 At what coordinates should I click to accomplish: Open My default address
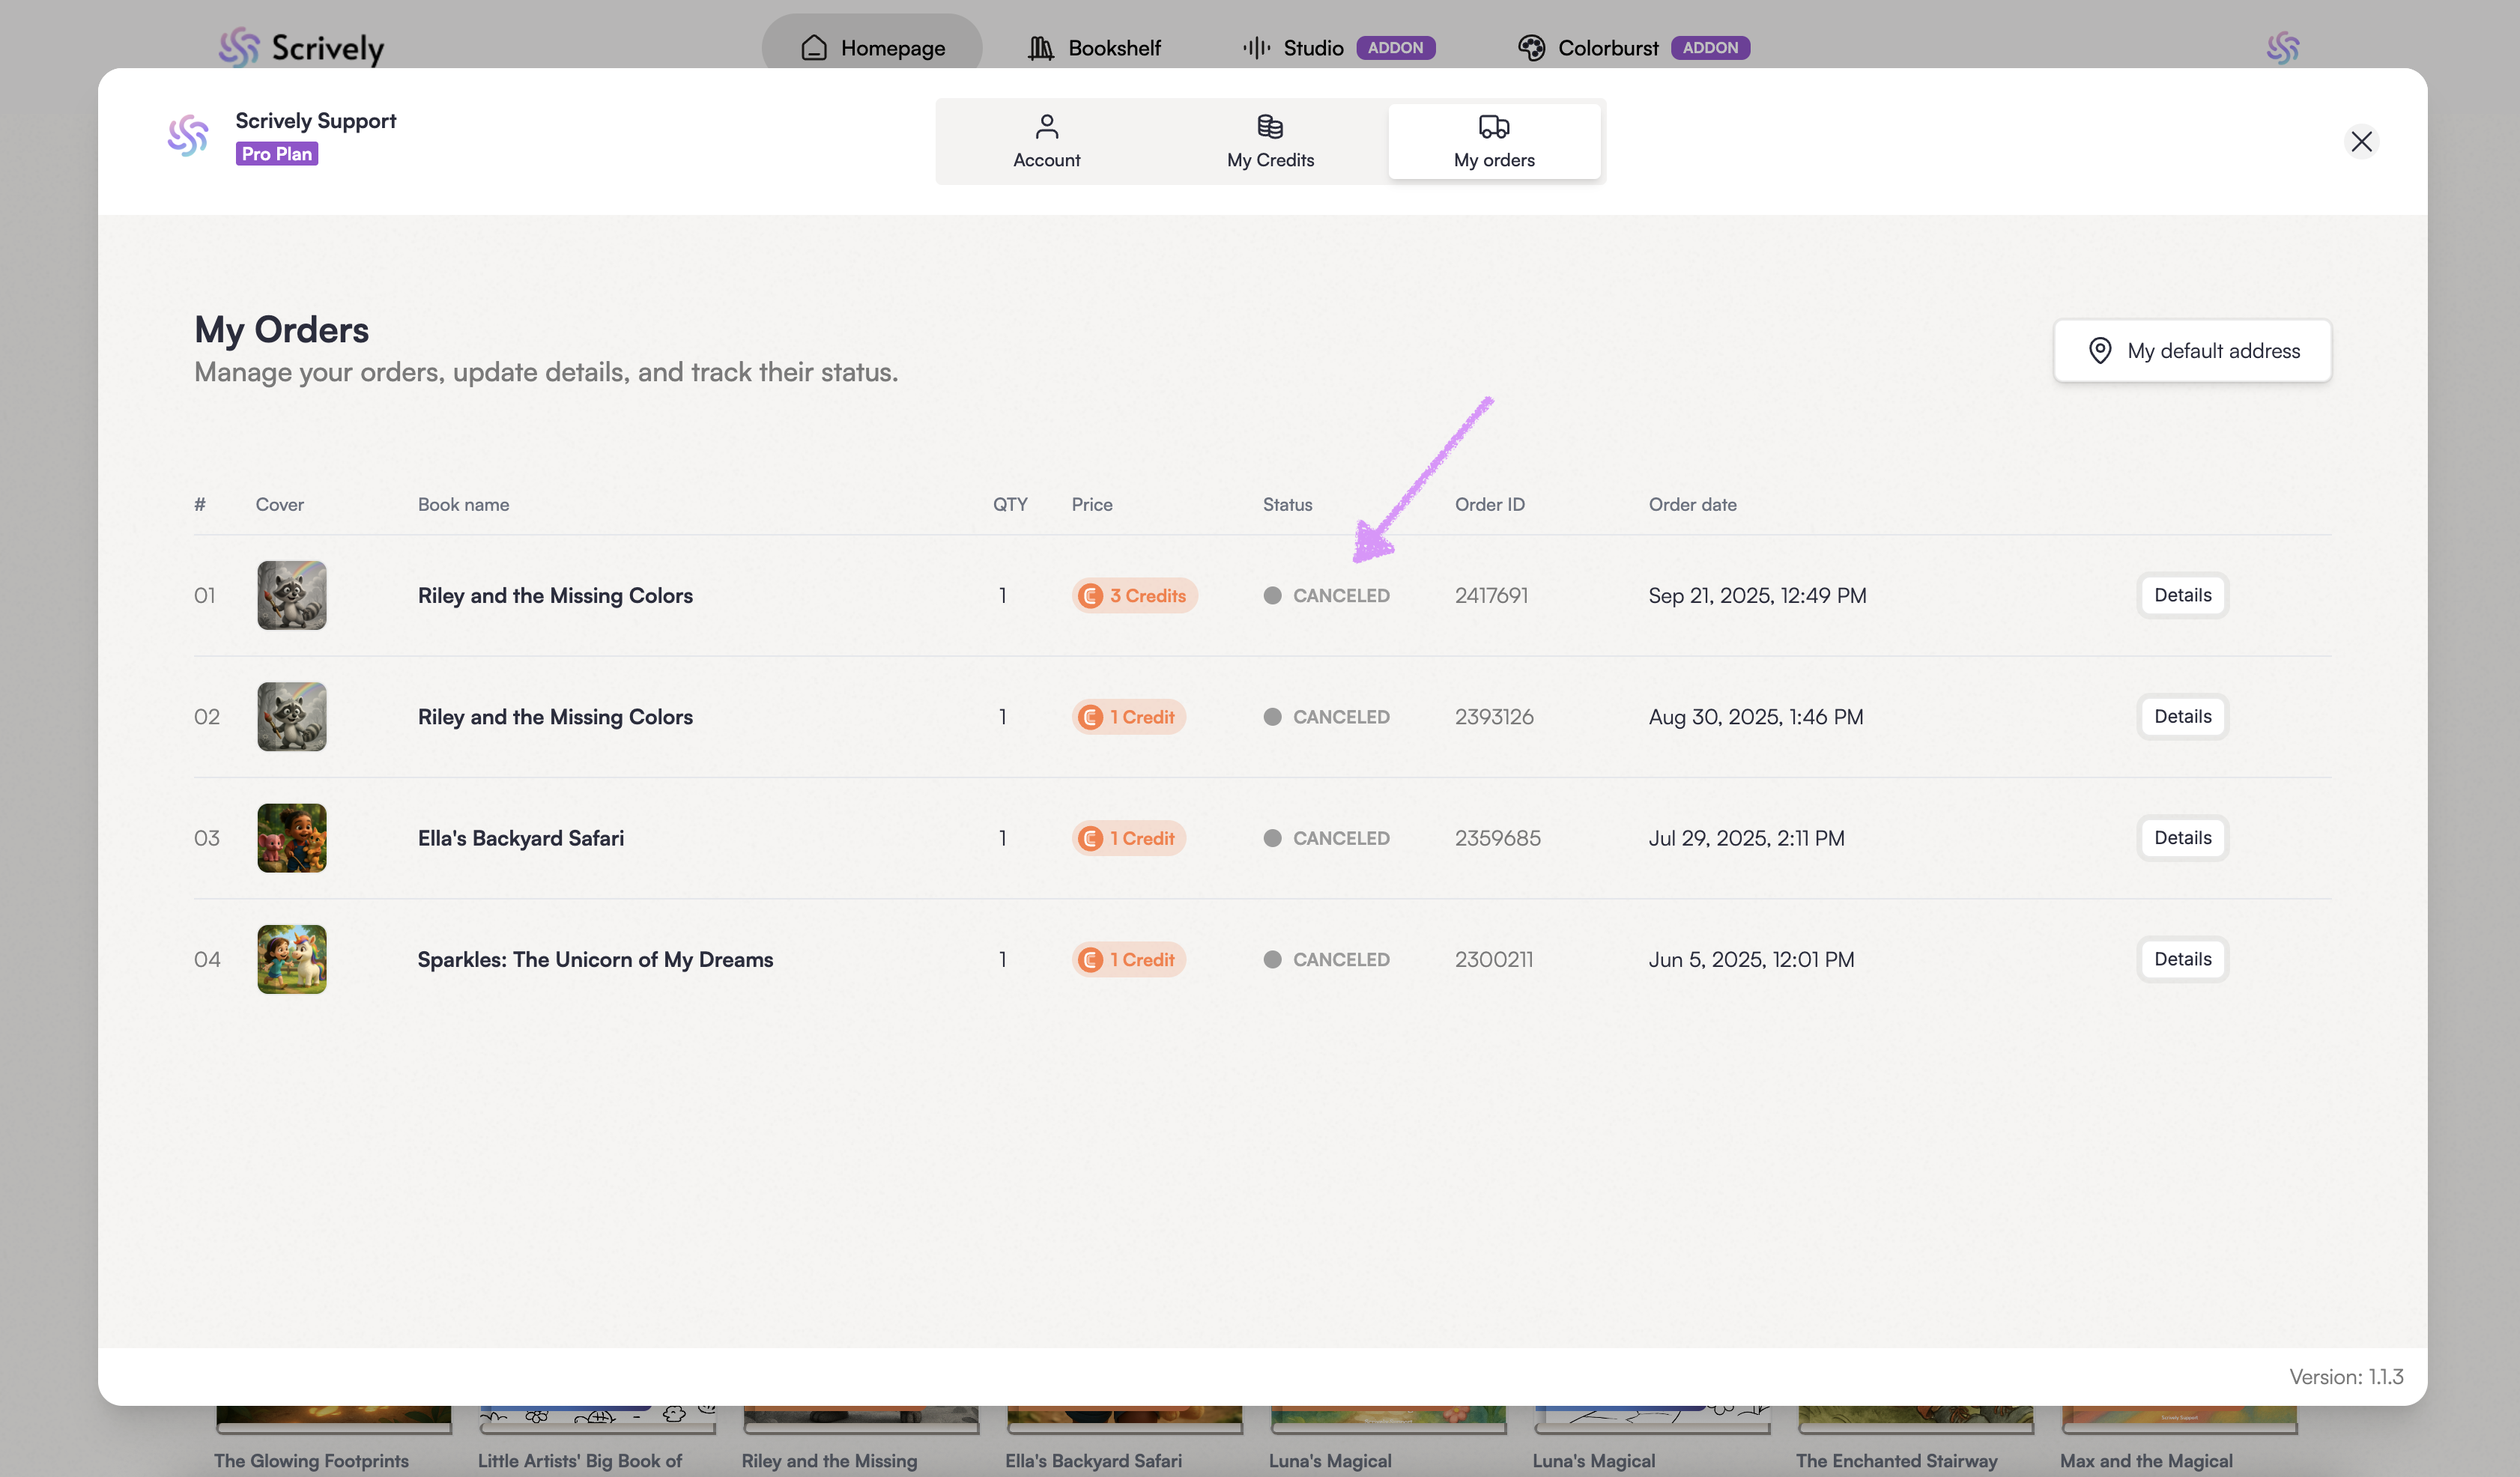tap(2192, 351)
